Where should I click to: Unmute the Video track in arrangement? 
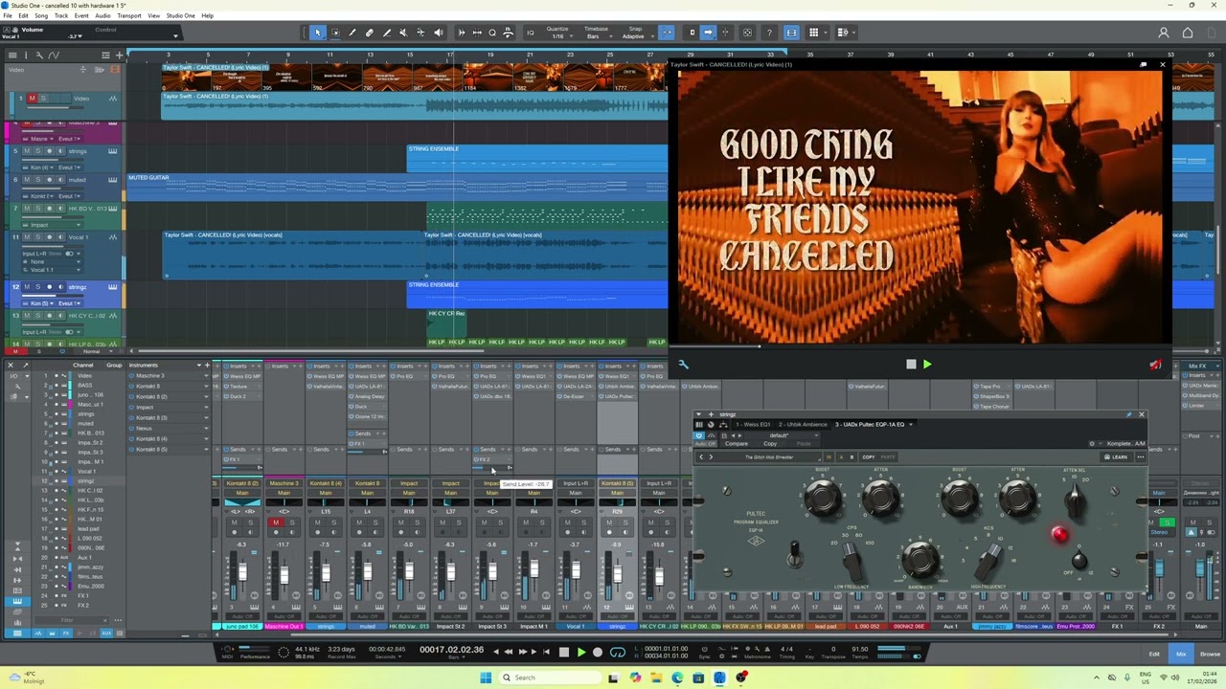tap(32, 99)
